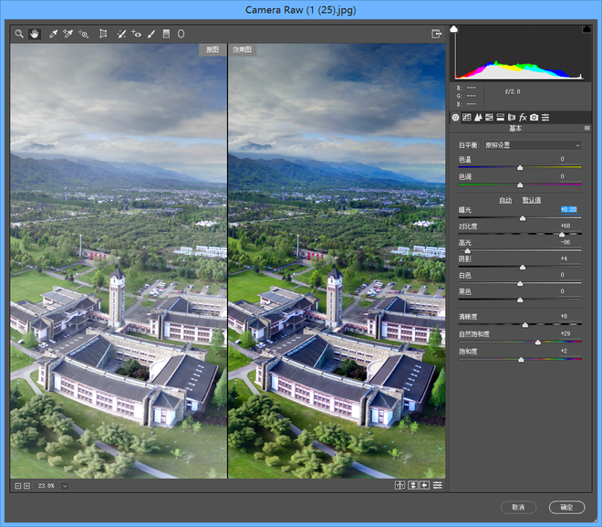This screenshot has height=527, width=602.
Task: Open the white balance dropdown
Action: coord(533,145)
